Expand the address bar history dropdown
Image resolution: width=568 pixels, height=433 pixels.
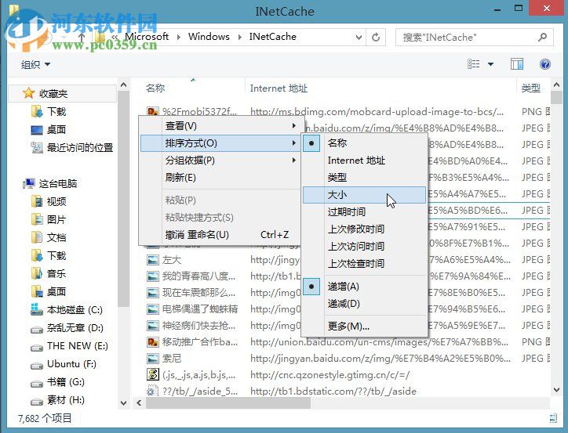[359, 38]
